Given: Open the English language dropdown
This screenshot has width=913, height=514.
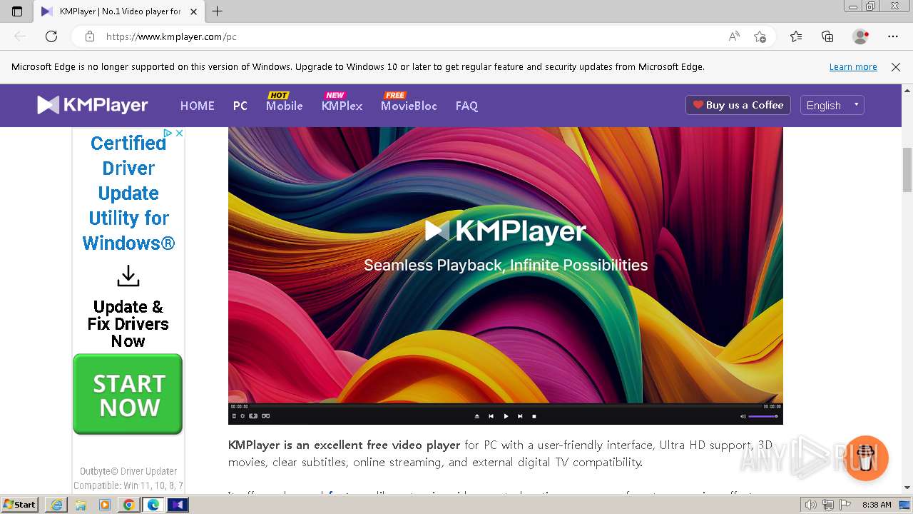Looking at the screenshot, I should (x=832, y=105).
